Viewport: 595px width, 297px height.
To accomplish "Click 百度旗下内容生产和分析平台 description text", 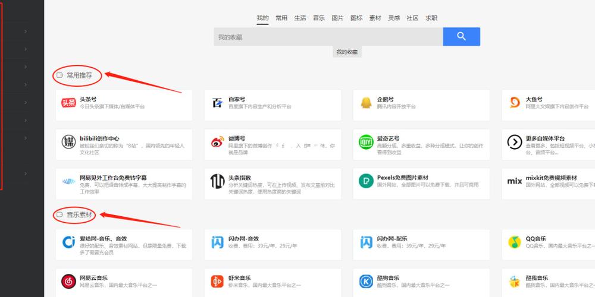I will tap(259, 106).
